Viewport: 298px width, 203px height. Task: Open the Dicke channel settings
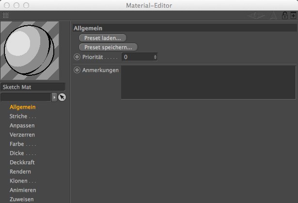(x=22, y=153)
